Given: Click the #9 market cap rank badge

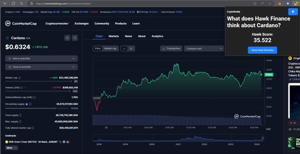Looking at the screenshot, I should tap(76, 81).
